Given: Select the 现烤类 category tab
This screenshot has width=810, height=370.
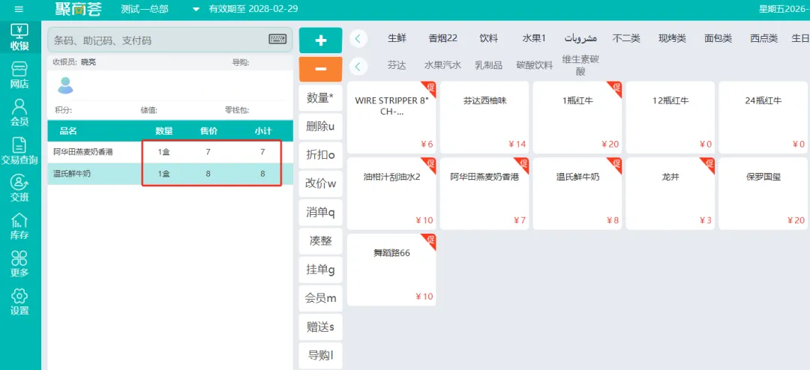Looking at the screenshot, I should click(672, 38).
